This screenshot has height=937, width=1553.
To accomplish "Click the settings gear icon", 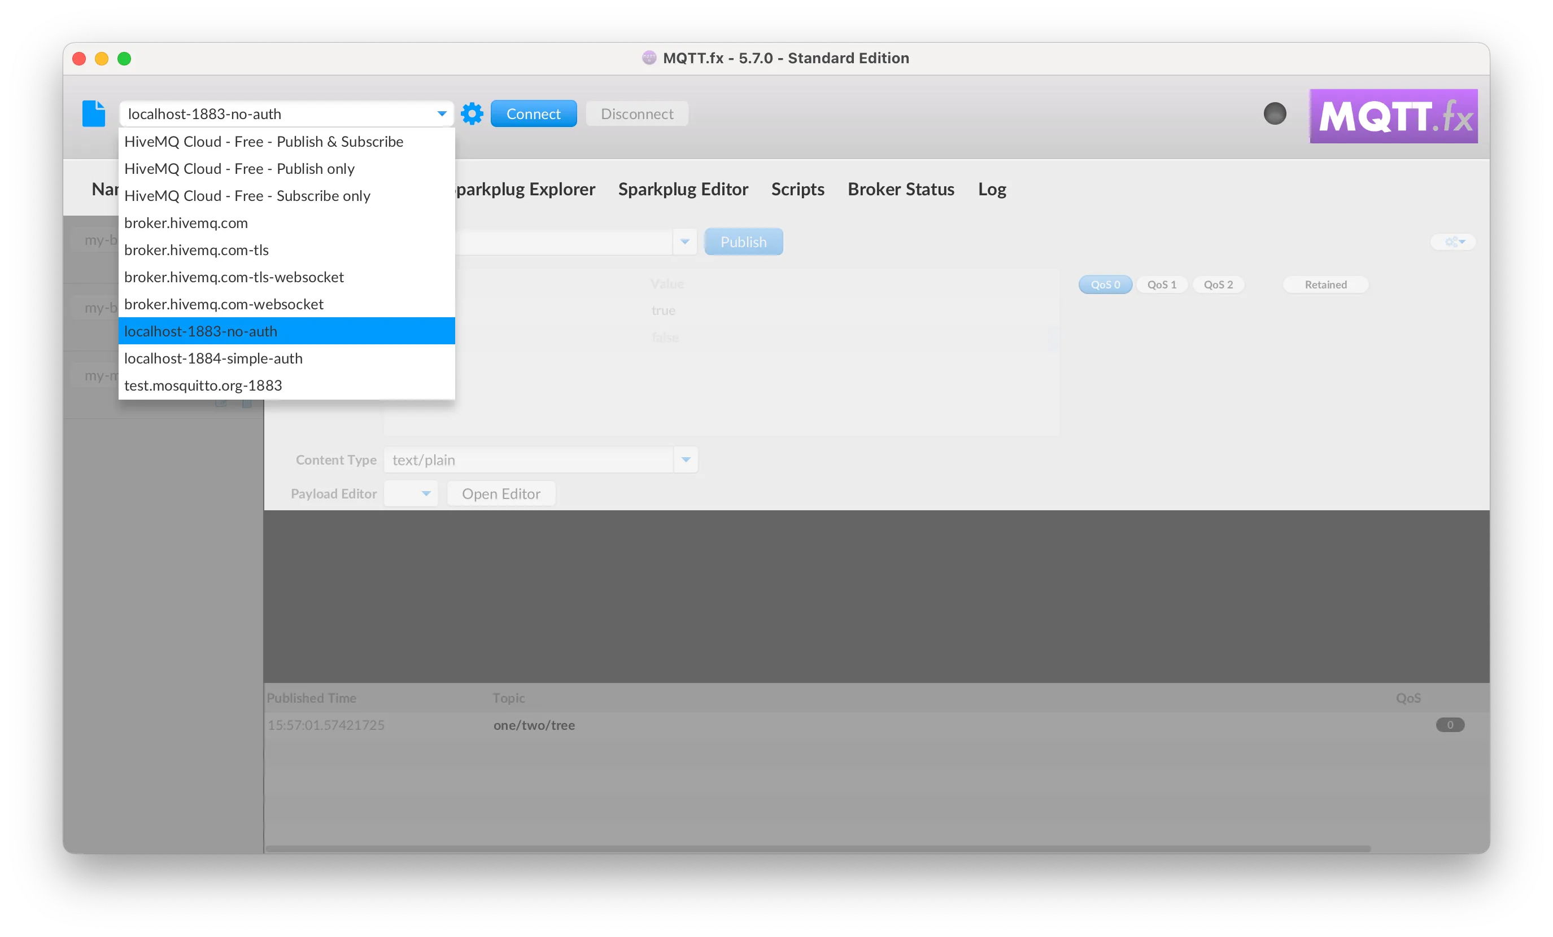I will pos(470,113).
